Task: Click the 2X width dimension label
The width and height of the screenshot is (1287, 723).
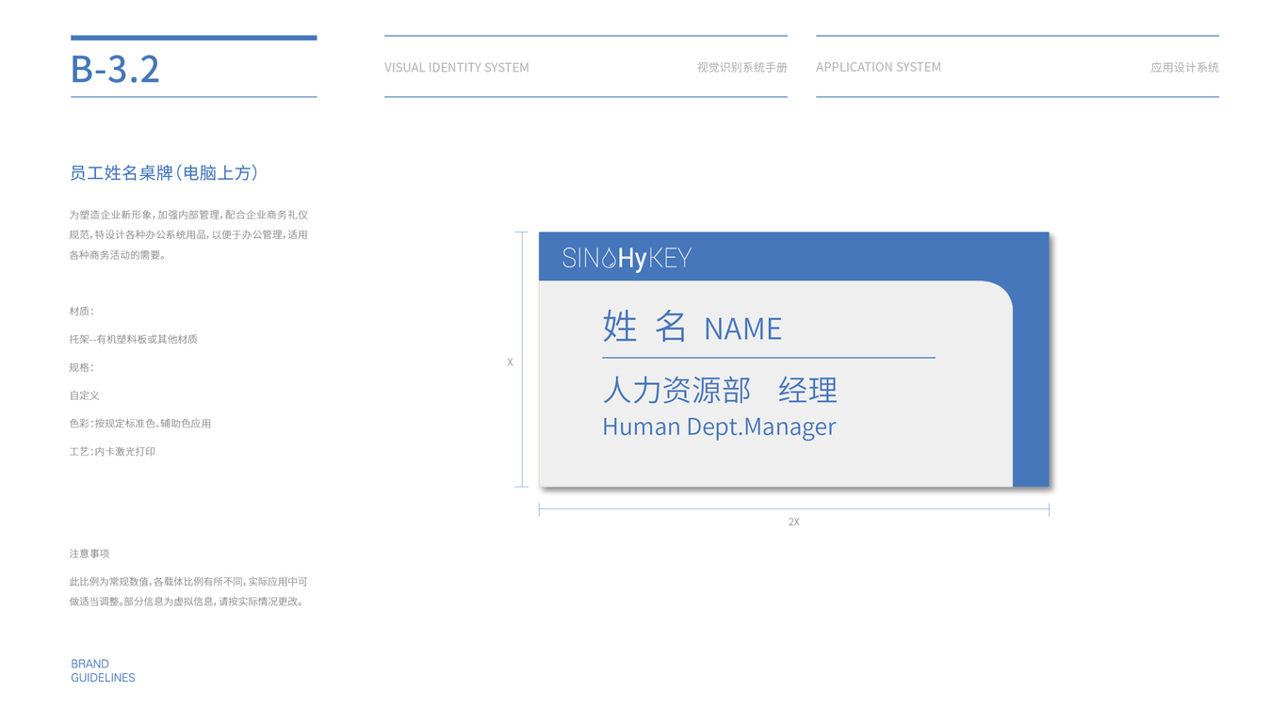Action: 793,522
